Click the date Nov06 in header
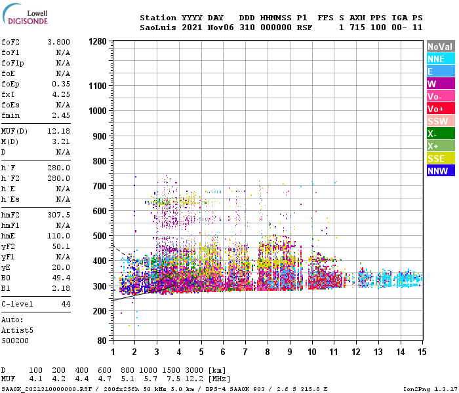Image resolution: width=459 pixels, height=393 pixels. 221,28
